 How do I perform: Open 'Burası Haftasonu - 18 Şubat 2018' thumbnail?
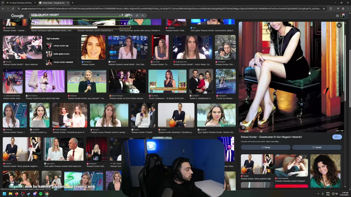167,81
